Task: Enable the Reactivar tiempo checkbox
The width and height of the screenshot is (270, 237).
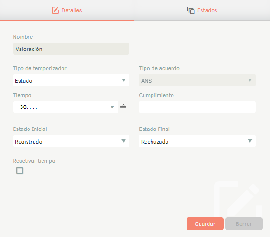Action: pyautogui.click(x=20, y=171)
